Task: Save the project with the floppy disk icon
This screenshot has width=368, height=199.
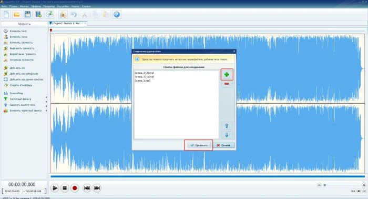Action: coord(27,15)
